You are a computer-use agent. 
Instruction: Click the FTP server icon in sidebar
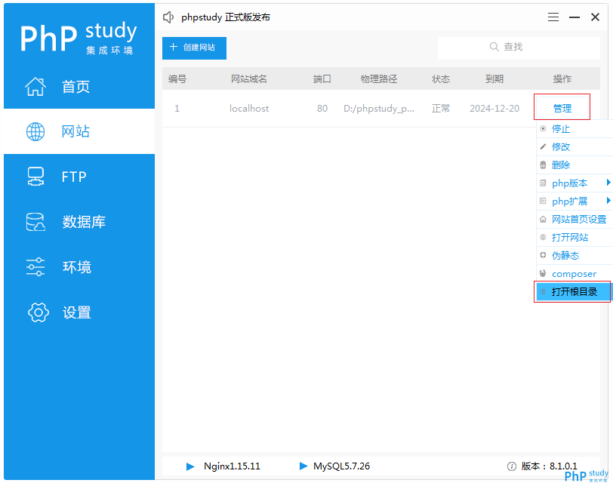[35, 177]
